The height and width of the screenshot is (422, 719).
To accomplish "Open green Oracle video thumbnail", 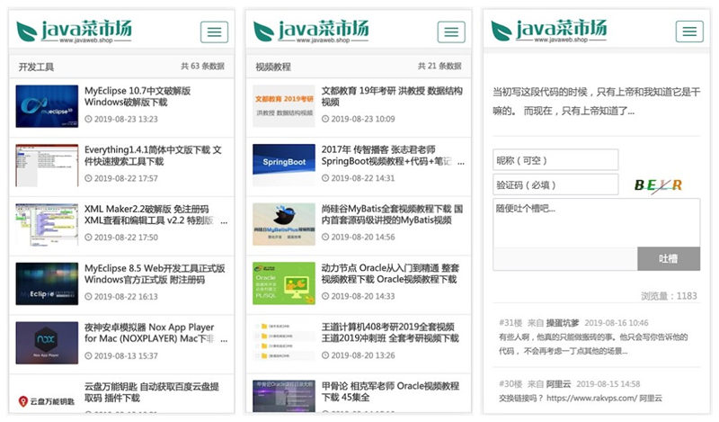I will coord(284,283).
